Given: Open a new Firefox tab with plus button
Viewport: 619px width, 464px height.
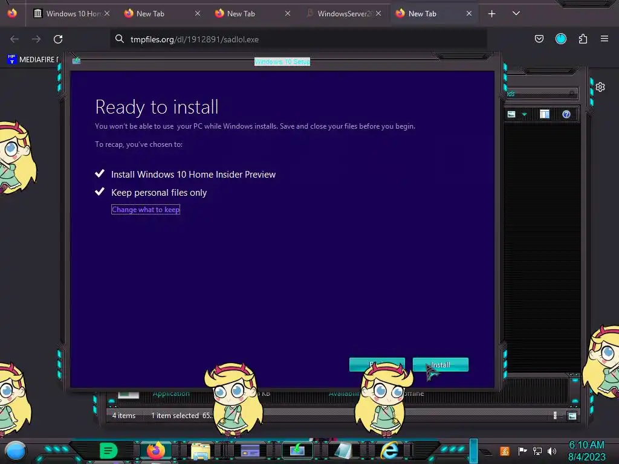Looking at the screenshot, I should (491, 14).
